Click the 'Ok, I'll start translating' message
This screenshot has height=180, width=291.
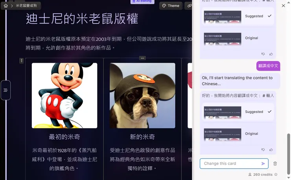click(x=240, y=81)
